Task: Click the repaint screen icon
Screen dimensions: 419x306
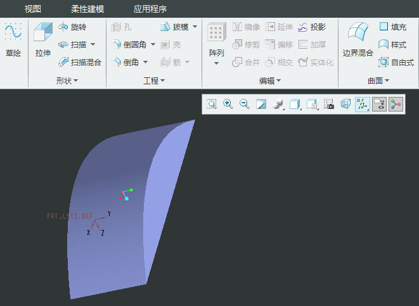Action: coord(261,104)
